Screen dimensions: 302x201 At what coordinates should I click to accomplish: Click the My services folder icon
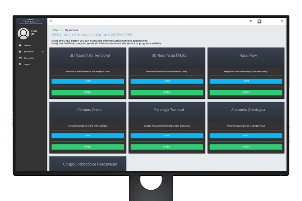(20, 52)
